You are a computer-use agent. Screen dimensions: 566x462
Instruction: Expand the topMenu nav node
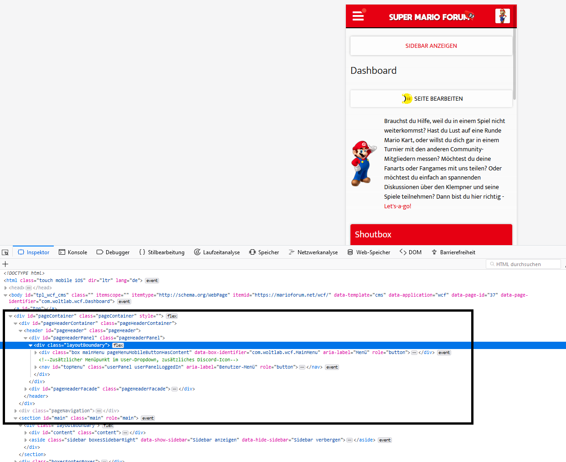coord(36,367)
